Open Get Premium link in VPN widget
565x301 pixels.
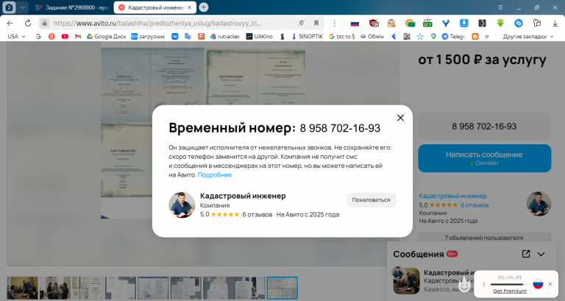(510, 291)
